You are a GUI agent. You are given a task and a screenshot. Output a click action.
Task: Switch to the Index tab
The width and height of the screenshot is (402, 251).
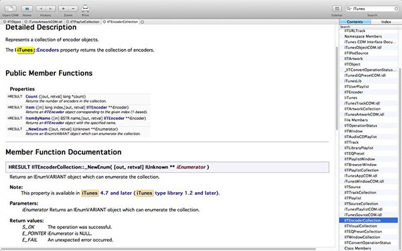[386, 22]
